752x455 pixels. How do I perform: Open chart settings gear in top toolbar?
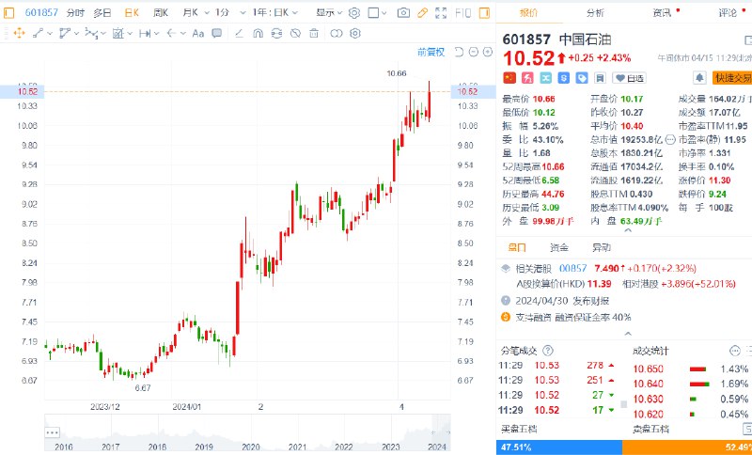click(354, 13)
